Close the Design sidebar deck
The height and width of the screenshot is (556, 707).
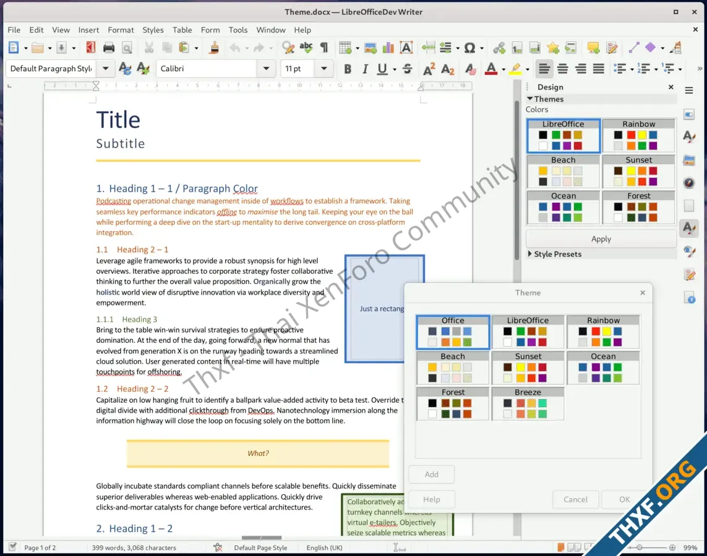click(671, 87)
